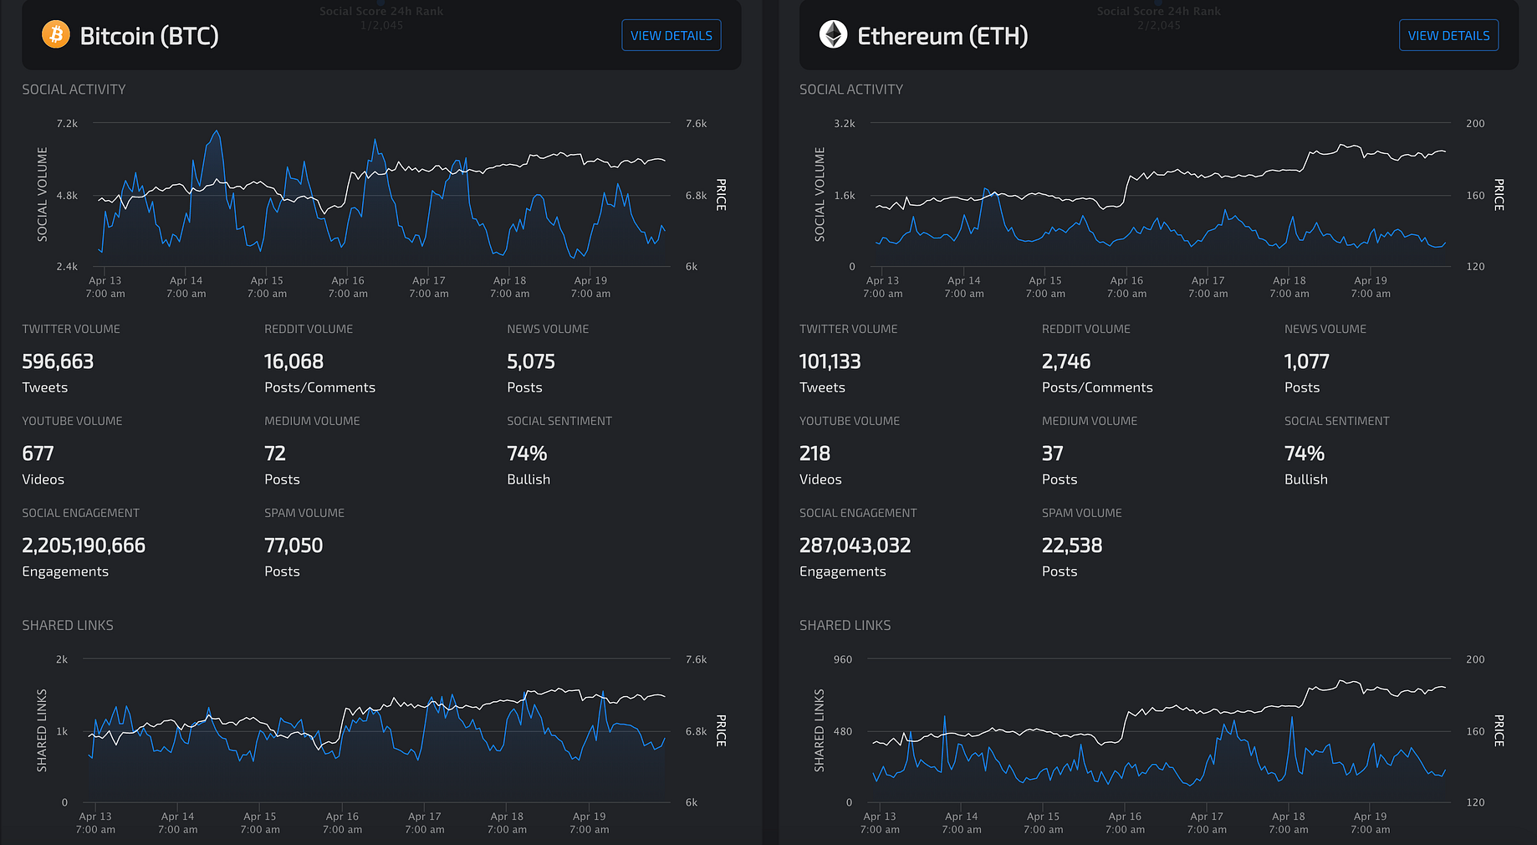Screen dimensions: 1537x845
Task: Click Bitcoin's Social Score 24h Rank 1/2,045
Action: [x=381, y=18]
